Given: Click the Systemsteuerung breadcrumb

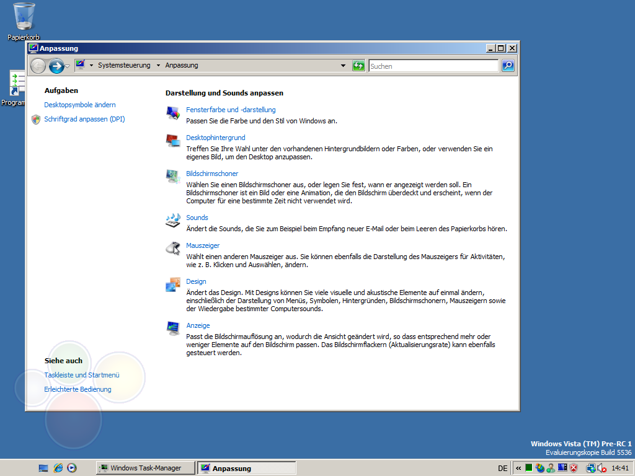Looking at the screenshot, I should (124, 65).
